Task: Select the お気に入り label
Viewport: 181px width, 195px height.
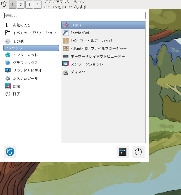Action: (x=22, y=25)
